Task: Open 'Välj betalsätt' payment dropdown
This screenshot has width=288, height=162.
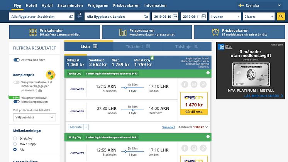Action: coord(34,118)
